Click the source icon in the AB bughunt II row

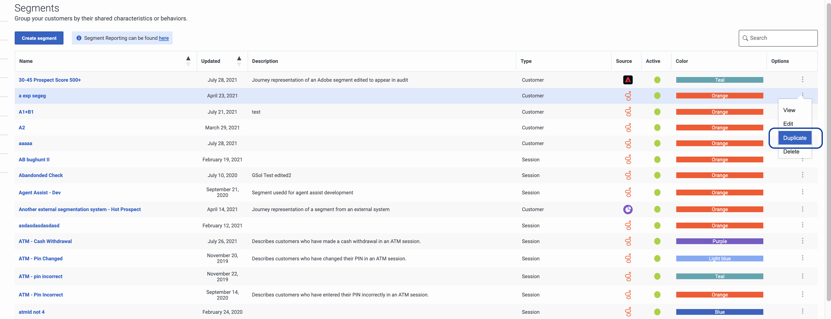628,159
